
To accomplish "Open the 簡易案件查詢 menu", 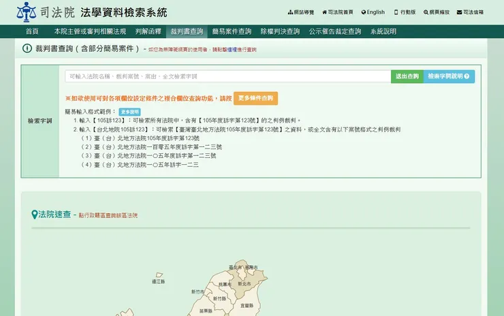I will (x=232, y=31).
